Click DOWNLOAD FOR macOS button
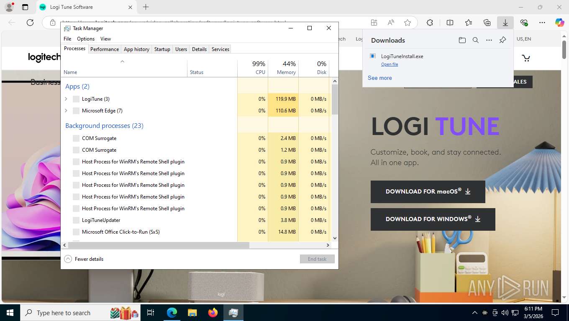569x321 pixels. pos(428,192)
